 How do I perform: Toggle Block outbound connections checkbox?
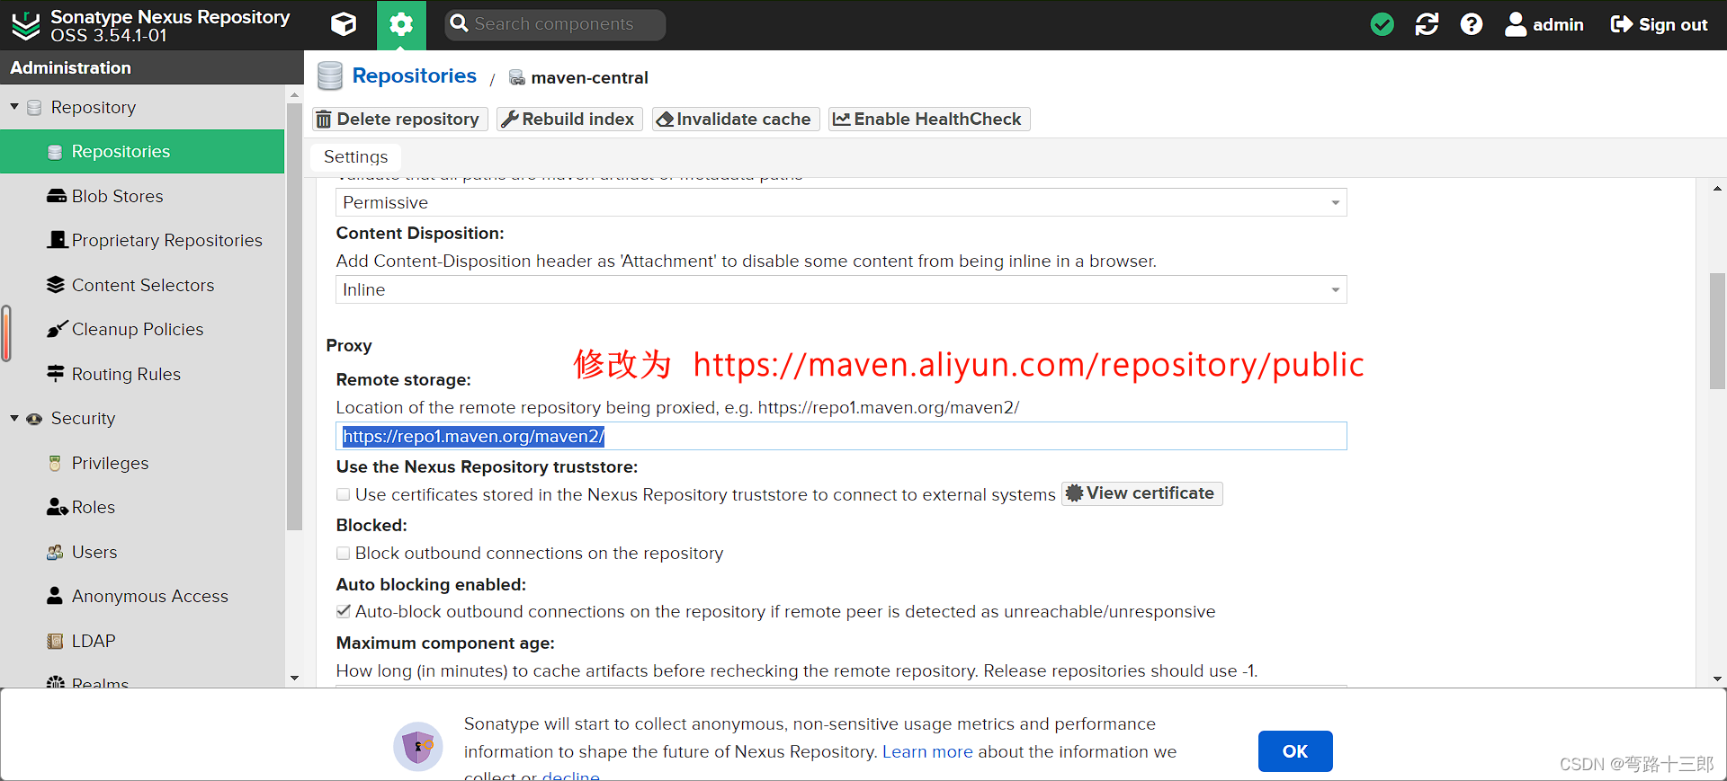pos(344,554)
